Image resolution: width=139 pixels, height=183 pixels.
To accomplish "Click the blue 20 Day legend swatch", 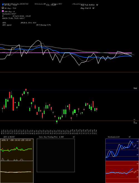I will pos(3,4).
